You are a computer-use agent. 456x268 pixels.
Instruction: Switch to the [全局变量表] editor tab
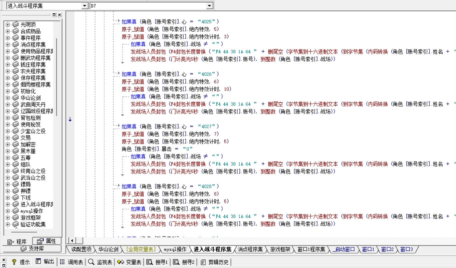point(140,249)
